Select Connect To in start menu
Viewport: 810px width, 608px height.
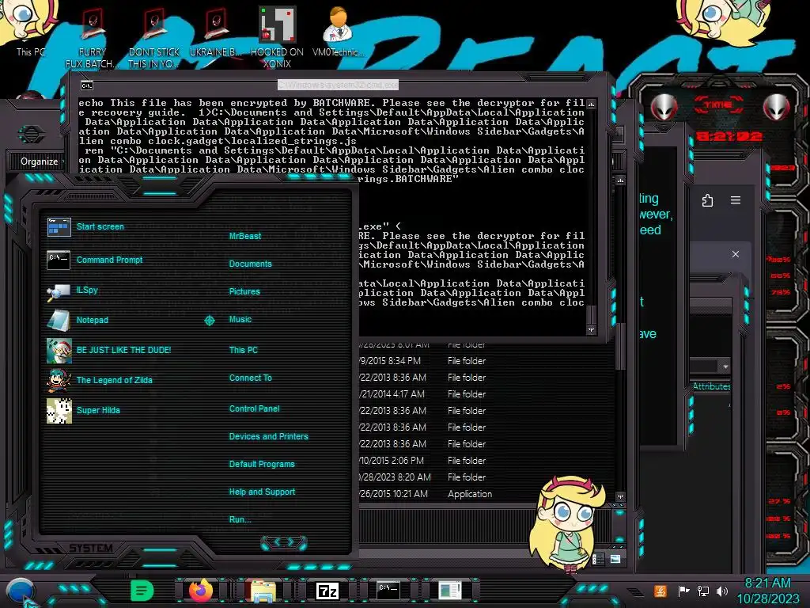pos(250,378)
